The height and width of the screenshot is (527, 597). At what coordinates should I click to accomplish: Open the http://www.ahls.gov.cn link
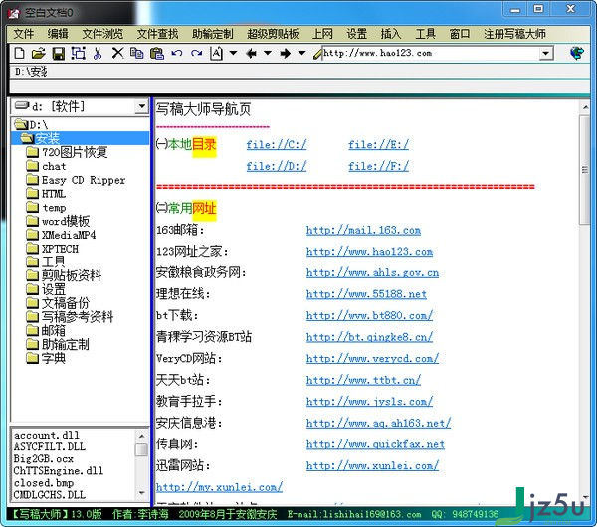point(372,272)
